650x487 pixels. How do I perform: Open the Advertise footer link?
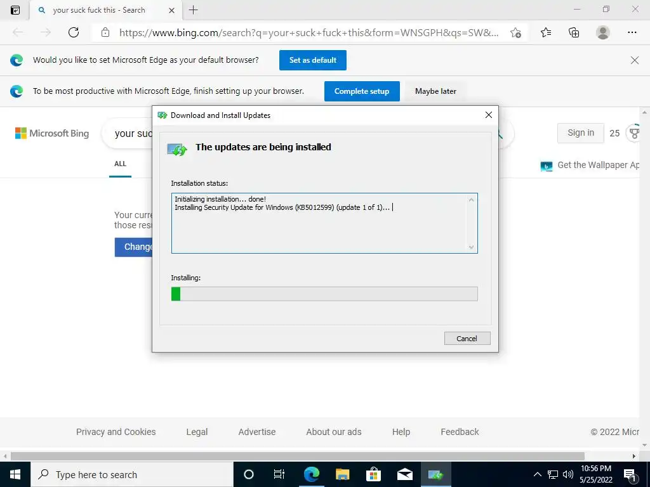[x=257, y=432]
